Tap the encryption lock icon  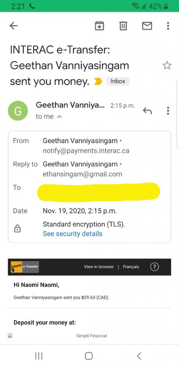coord(17,229)
